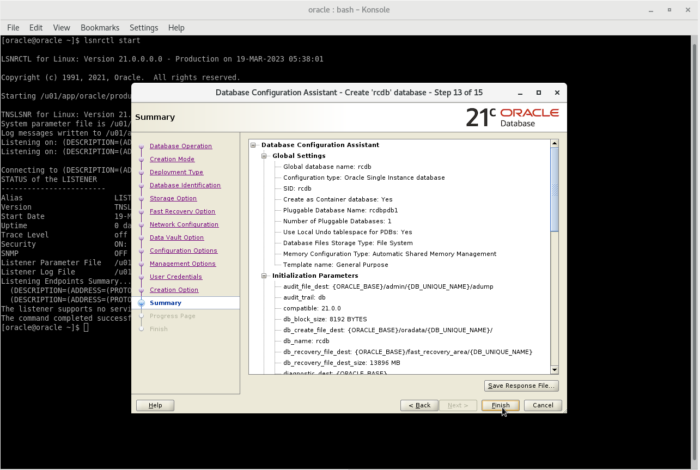Select the db_create_file_dest parameter row

click(388, 330)
